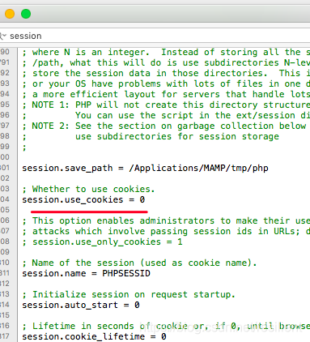Click the line "session.cookie_lifetime = 0"
Image resolution: width=310 pixels, height=342 pixels.
coord(94,336)
